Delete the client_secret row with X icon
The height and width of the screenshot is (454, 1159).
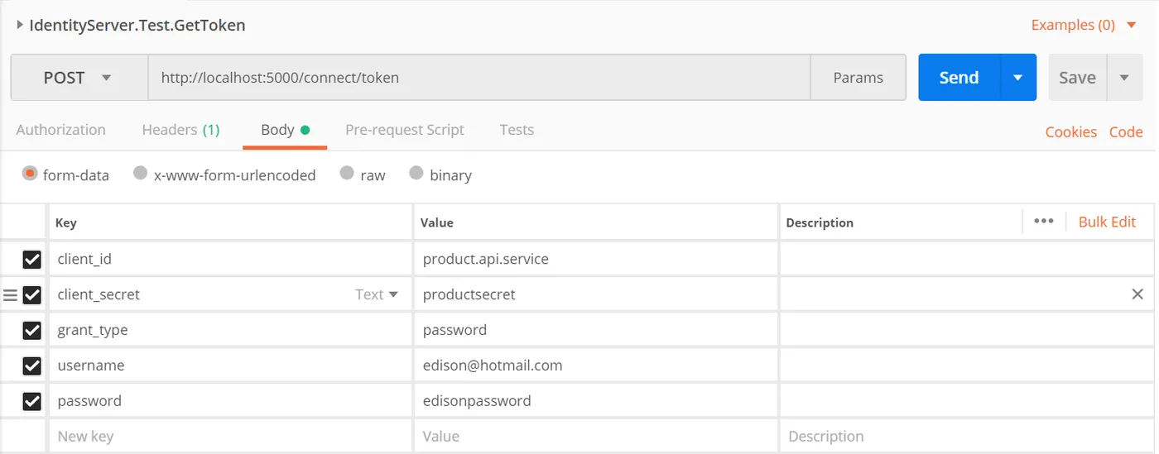[x=1137, y=294]
